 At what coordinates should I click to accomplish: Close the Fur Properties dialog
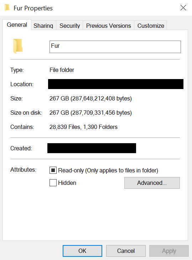pos(183,7)
